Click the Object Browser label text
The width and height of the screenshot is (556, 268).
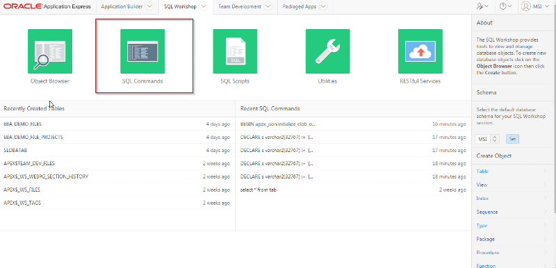(50, 81)
